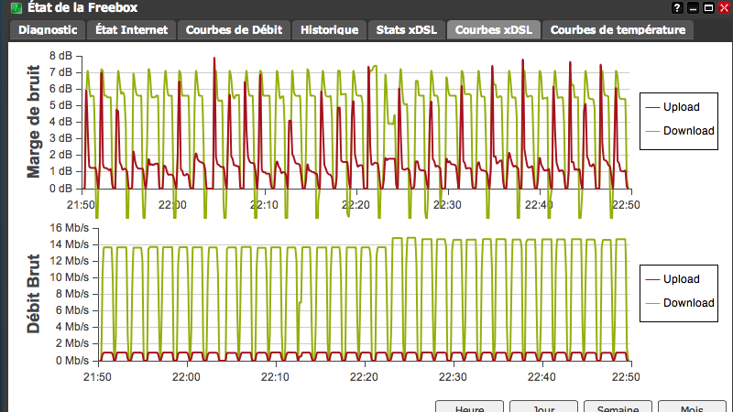Click the Semaine time range button
This screenshot has width=733, height=412.
tap(618, 407)
